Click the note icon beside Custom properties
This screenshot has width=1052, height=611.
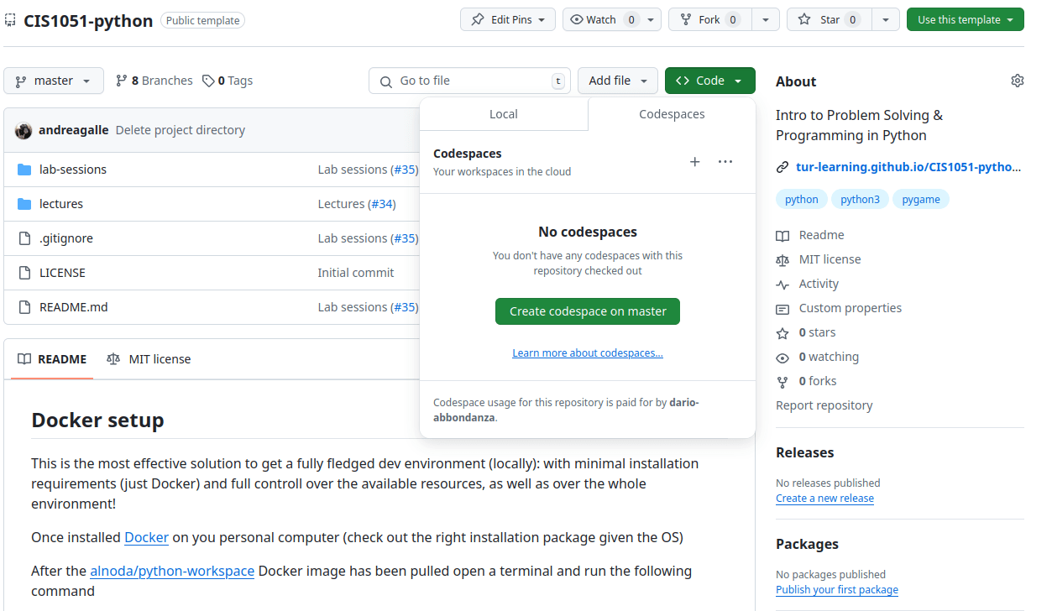tap(782, 309)
